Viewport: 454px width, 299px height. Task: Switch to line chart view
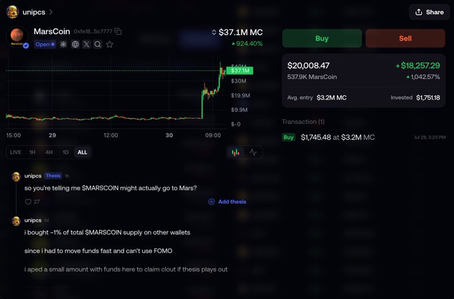[253, 152]
